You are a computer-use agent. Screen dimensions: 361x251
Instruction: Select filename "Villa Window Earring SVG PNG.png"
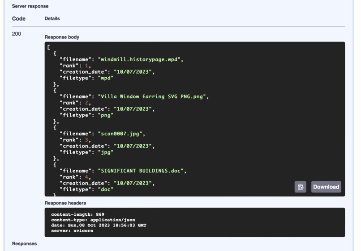coord(152,96)
